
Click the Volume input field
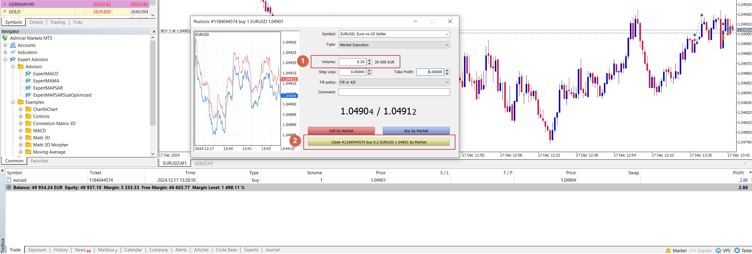(352, 62)
